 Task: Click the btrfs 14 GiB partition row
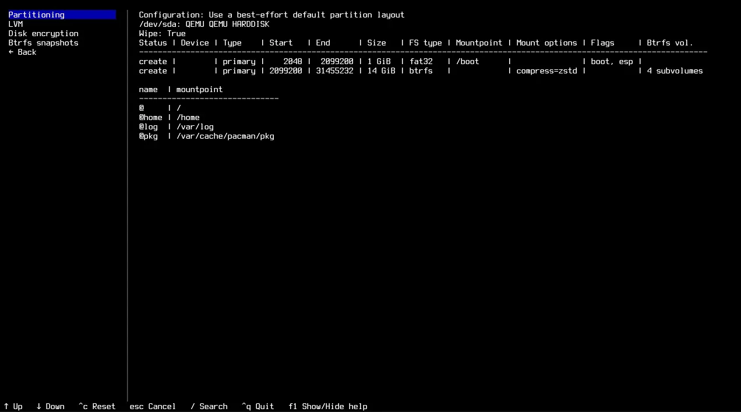coord(390,71)
